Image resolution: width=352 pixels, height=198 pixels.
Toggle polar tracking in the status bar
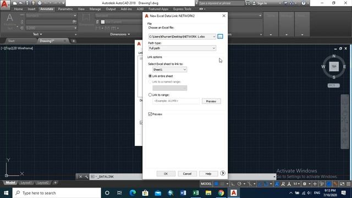(x=239, y=184)
